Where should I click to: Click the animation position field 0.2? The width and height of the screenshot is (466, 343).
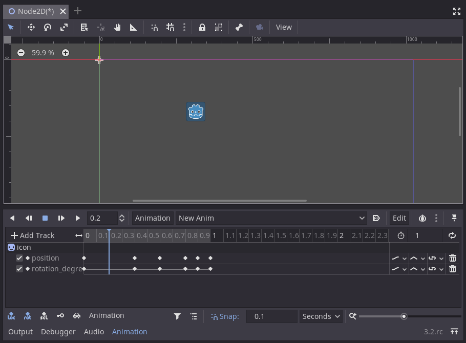coord(102,218)
